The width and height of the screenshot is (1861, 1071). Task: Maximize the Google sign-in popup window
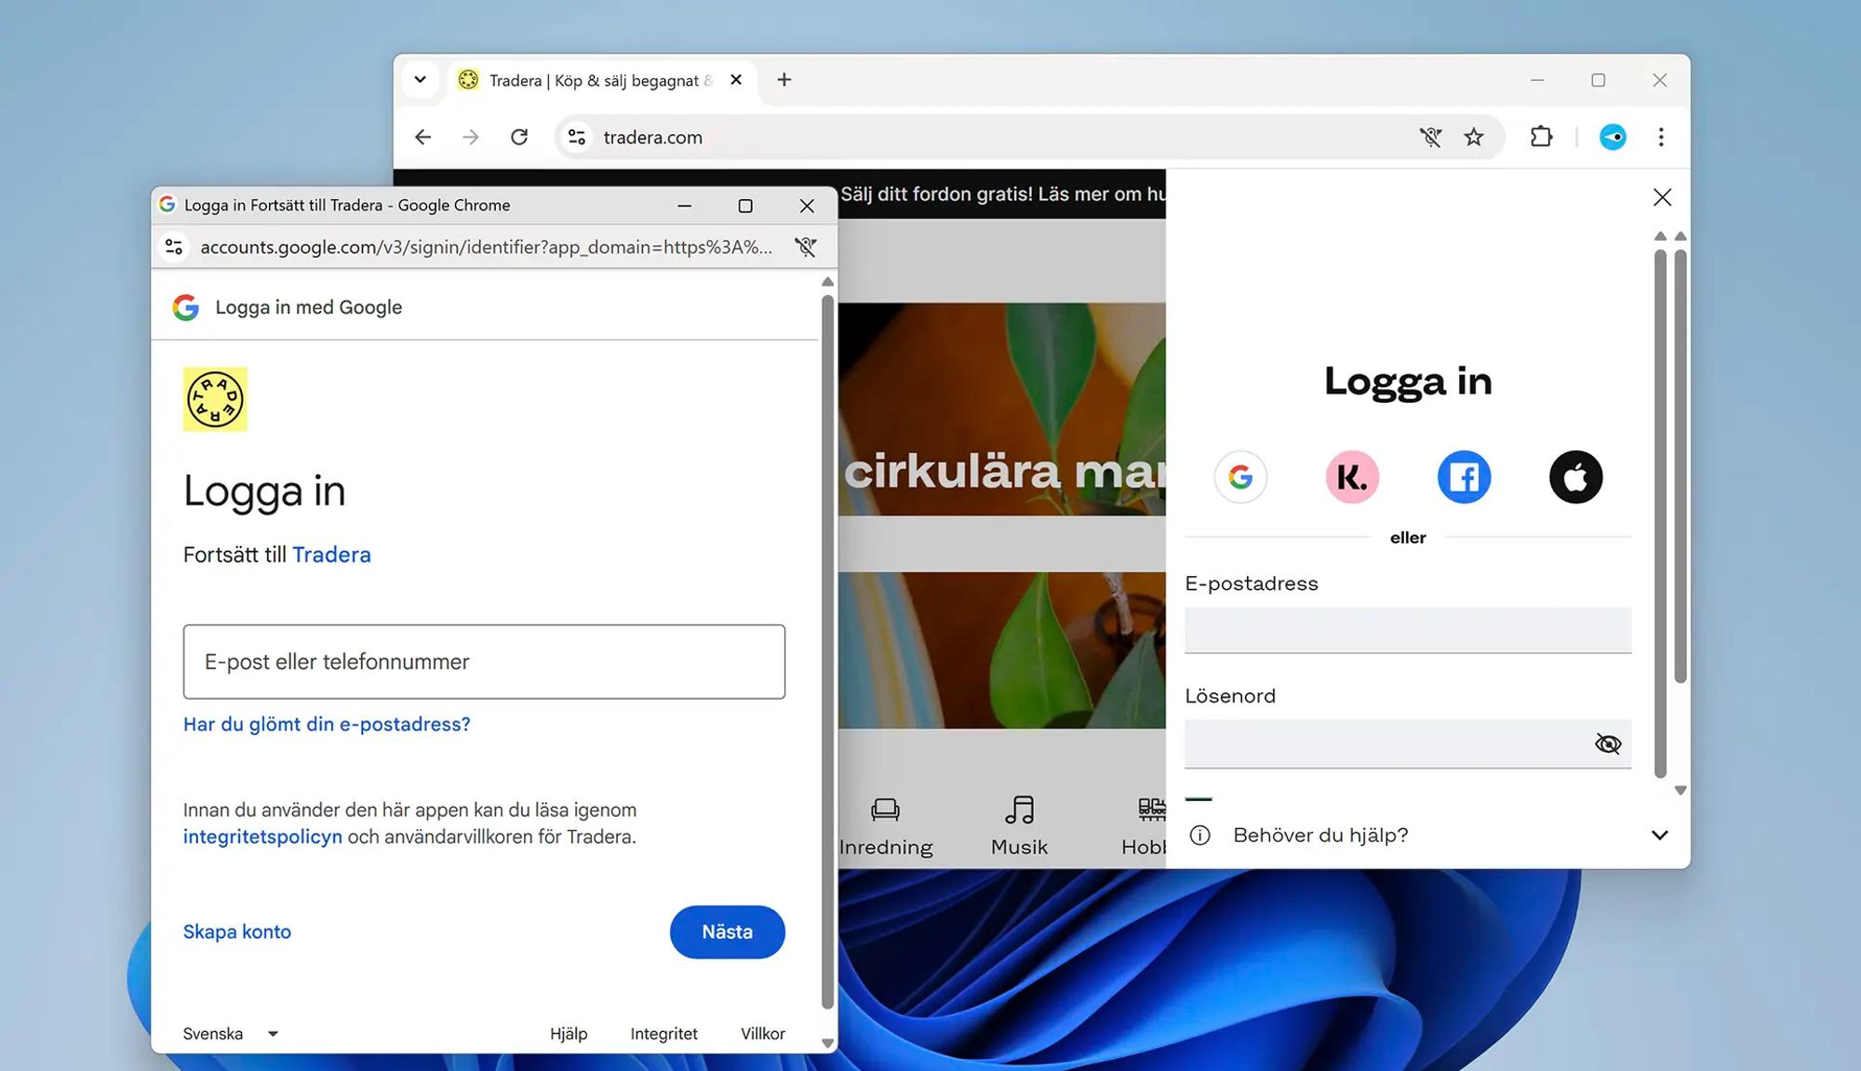pos(745,206)
